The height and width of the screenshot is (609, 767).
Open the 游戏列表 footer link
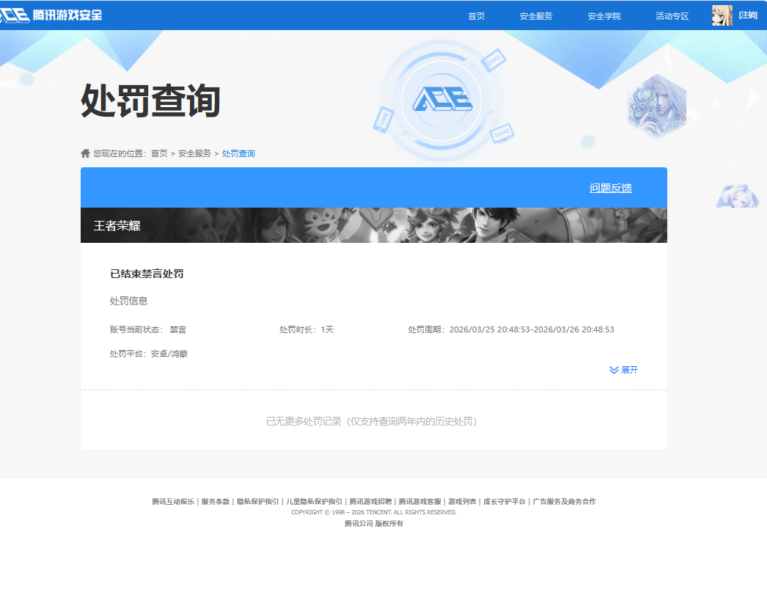click(462, 501)
